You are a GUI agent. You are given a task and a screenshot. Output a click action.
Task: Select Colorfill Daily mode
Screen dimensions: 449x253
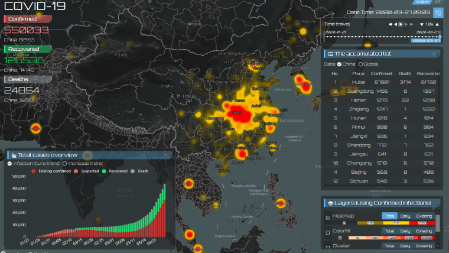405,231
